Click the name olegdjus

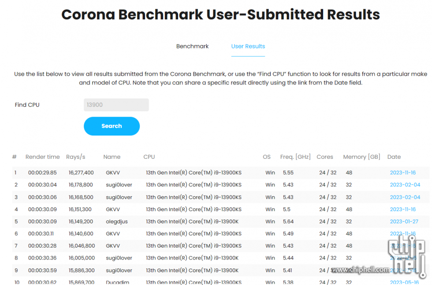coord(117,222)
